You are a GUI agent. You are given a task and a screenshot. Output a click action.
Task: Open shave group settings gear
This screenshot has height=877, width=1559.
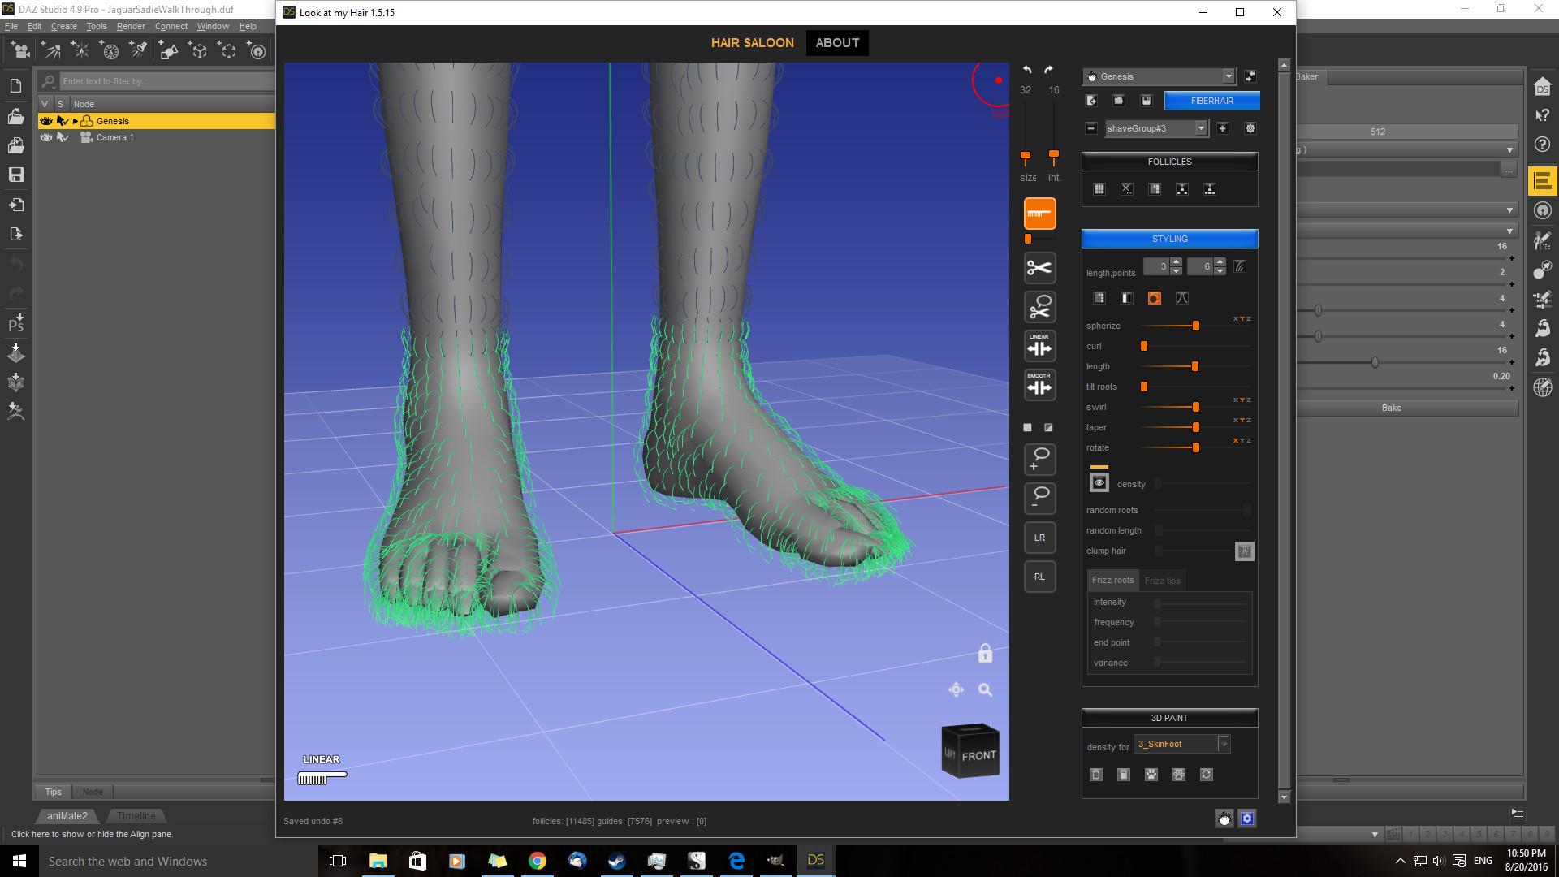pyautogui.click(x=1250, y=128)
